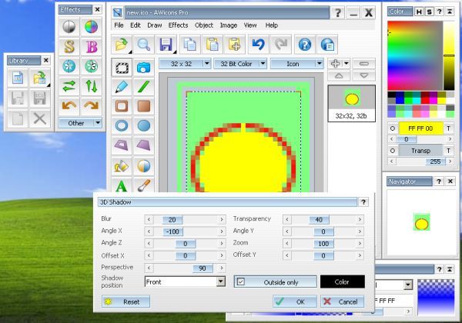This screenshot has height=323, width=462.
Task: Open file using folder toolbar icon
Action: coord(122,45)
